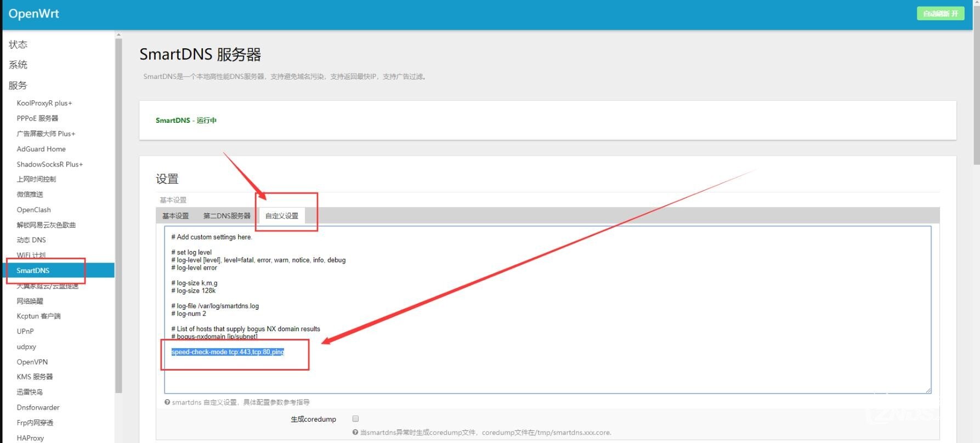Open udpxy sidebar entry
The image size is (980, 443).
(x=26, y=347)
